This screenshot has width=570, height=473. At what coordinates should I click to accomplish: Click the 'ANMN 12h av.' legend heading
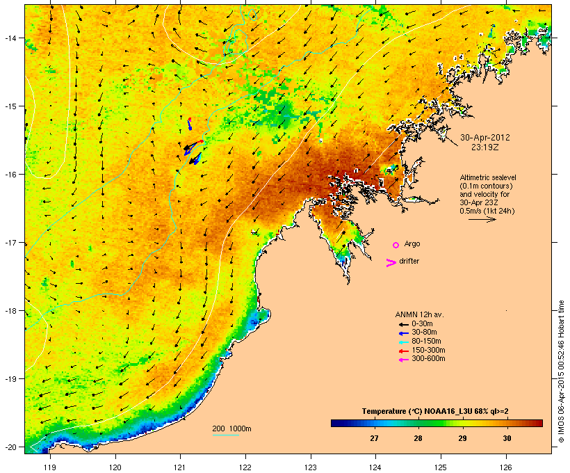(419, 314)
